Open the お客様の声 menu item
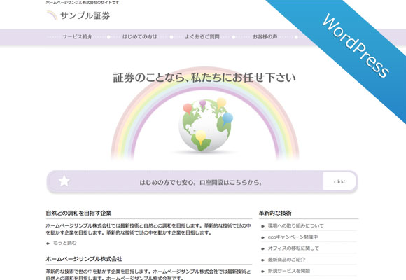The width and height of the screenshot is (406, 280). (x=265, y=37)
